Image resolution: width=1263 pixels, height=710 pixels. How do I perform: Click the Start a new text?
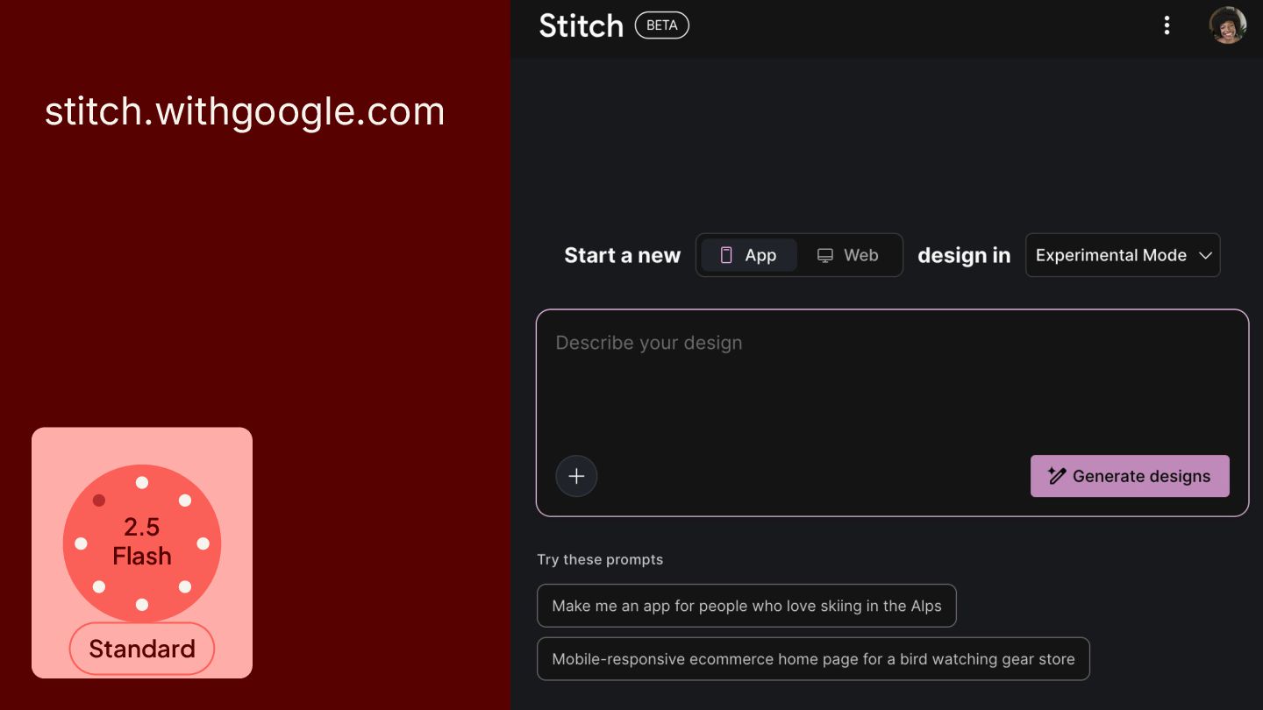pyautogui.click(x=622, y=255)
